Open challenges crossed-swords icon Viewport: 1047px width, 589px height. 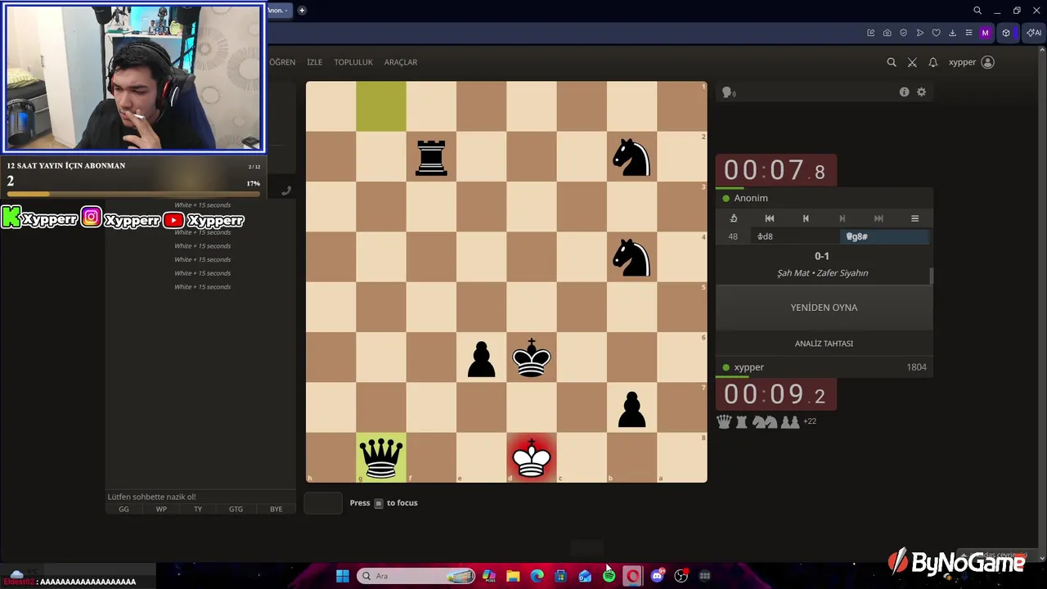[x=912, y=62]
